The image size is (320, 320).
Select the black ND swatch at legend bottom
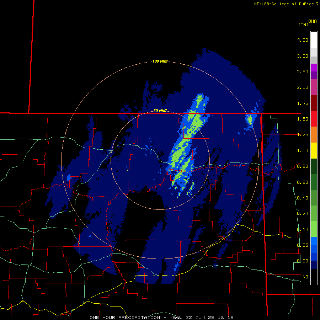[x=314, y=277]
